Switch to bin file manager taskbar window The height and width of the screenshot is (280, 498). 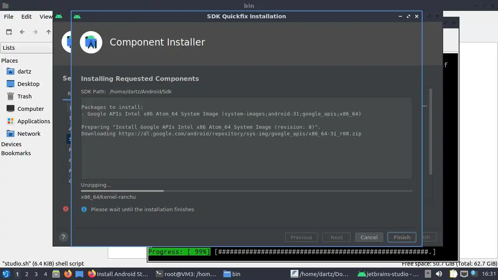coord(254,274)
